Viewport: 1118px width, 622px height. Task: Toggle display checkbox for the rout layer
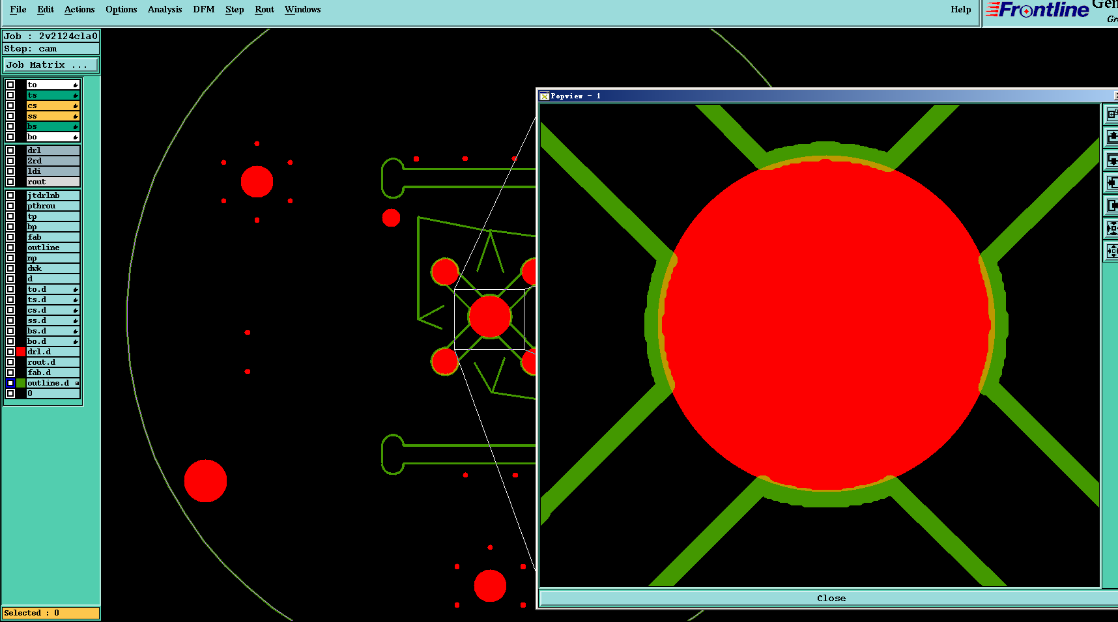pos(10,182)
